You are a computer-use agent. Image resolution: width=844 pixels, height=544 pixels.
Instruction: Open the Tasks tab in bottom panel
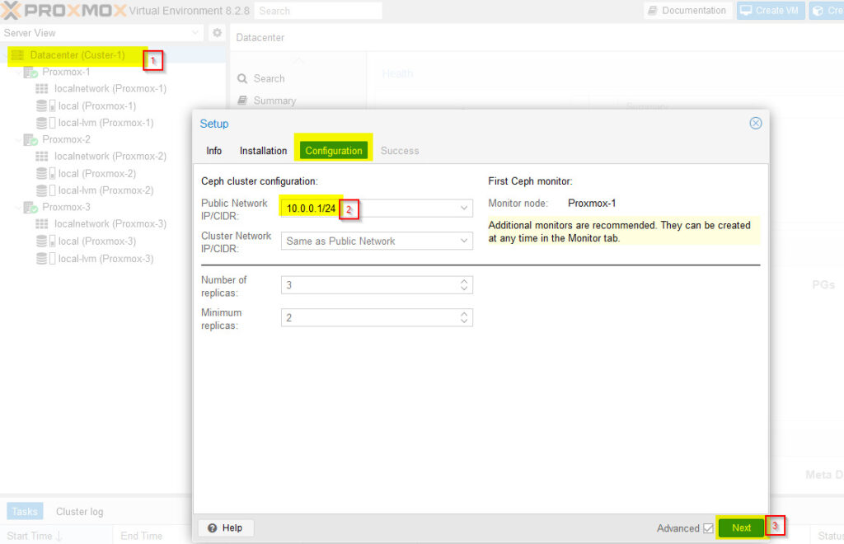25,512
